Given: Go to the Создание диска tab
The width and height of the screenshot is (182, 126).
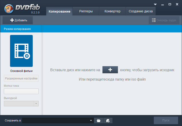Looking at the screenshot, I should (x=140, y=11).
